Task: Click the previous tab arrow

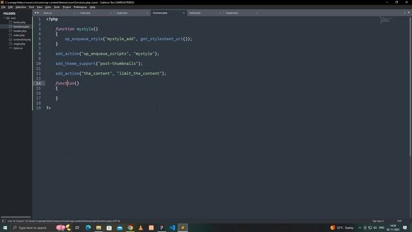Action: pyautogui.click(x=35, y=13)
